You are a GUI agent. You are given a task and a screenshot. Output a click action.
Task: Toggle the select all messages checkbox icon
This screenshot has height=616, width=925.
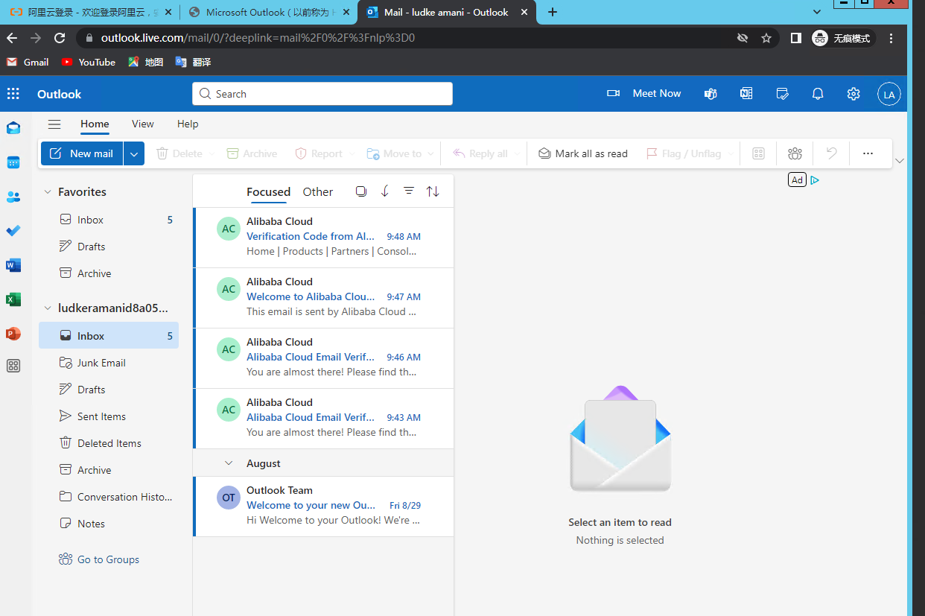361,191
